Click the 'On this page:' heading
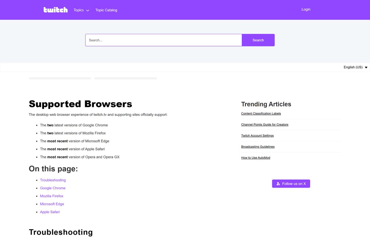 coord(53,169)
